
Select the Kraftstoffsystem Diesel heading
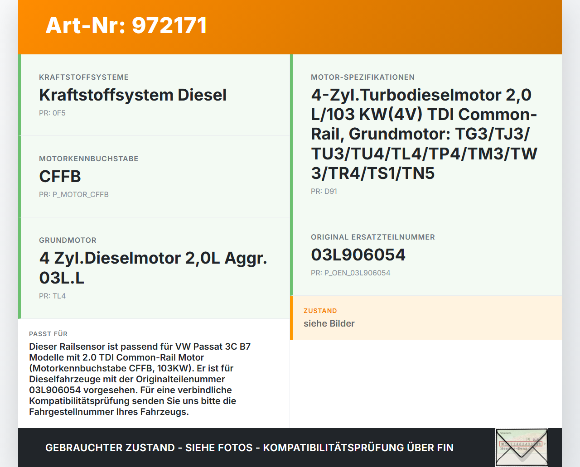(133, 95)
